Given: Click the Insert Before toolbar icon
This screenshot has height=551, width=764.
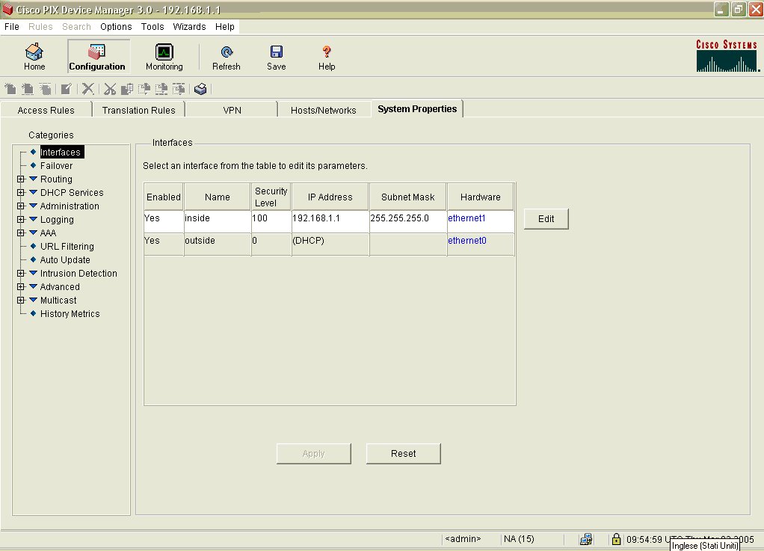Looking at the screenshot, I should click(28, 89).
